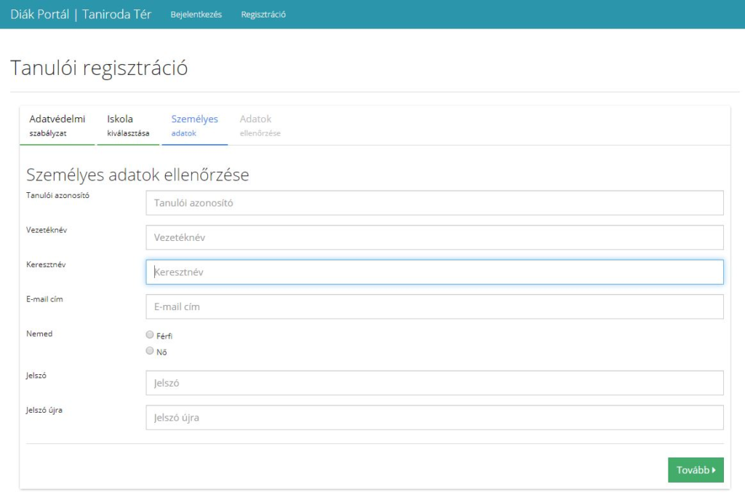Screen dimensions: 745x503
Task: Choose the Nő radio button
Action: pyautogui.click(x=150, y=351)
